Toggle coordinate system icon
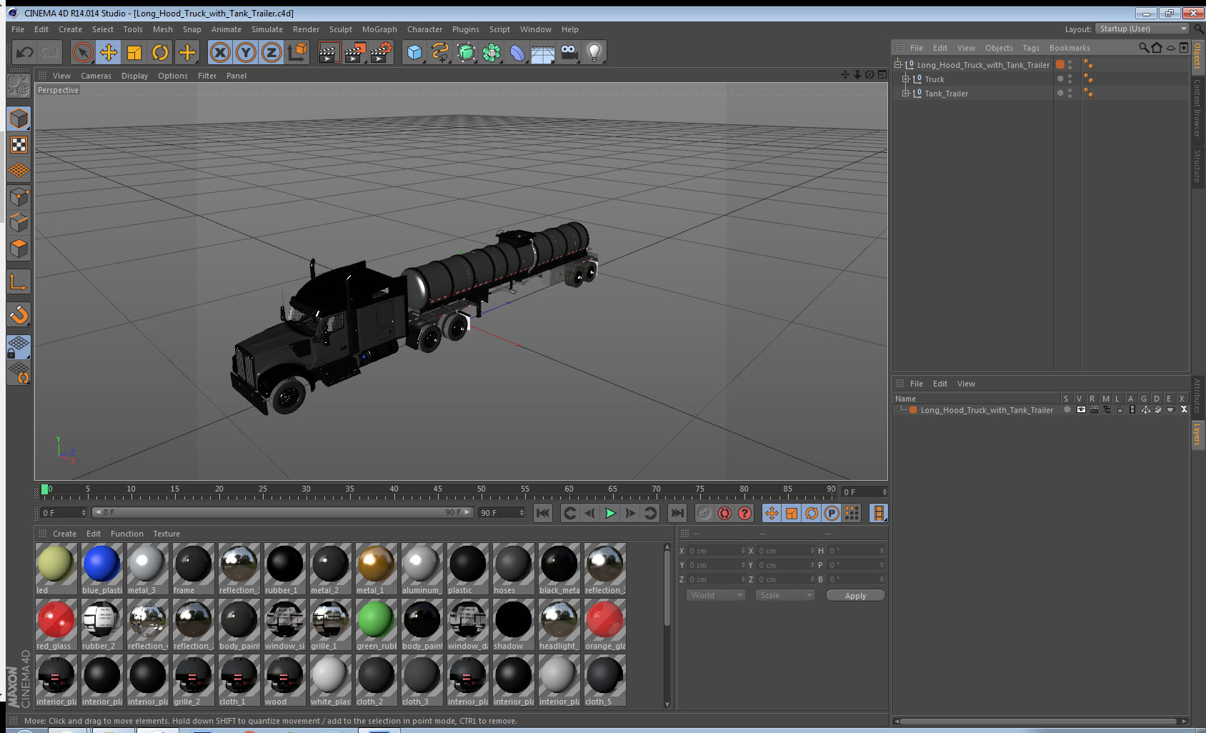Image resolution: width=1206 pixels, height=733 pixels. coord(297,52)
